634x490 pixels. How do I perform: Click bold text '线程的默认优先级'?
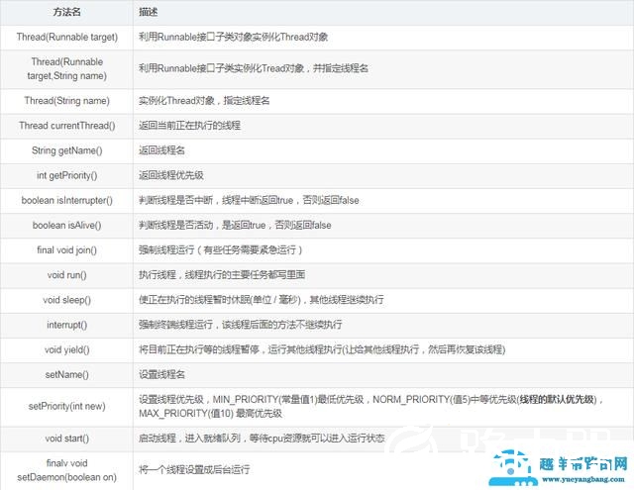(557, 400)
